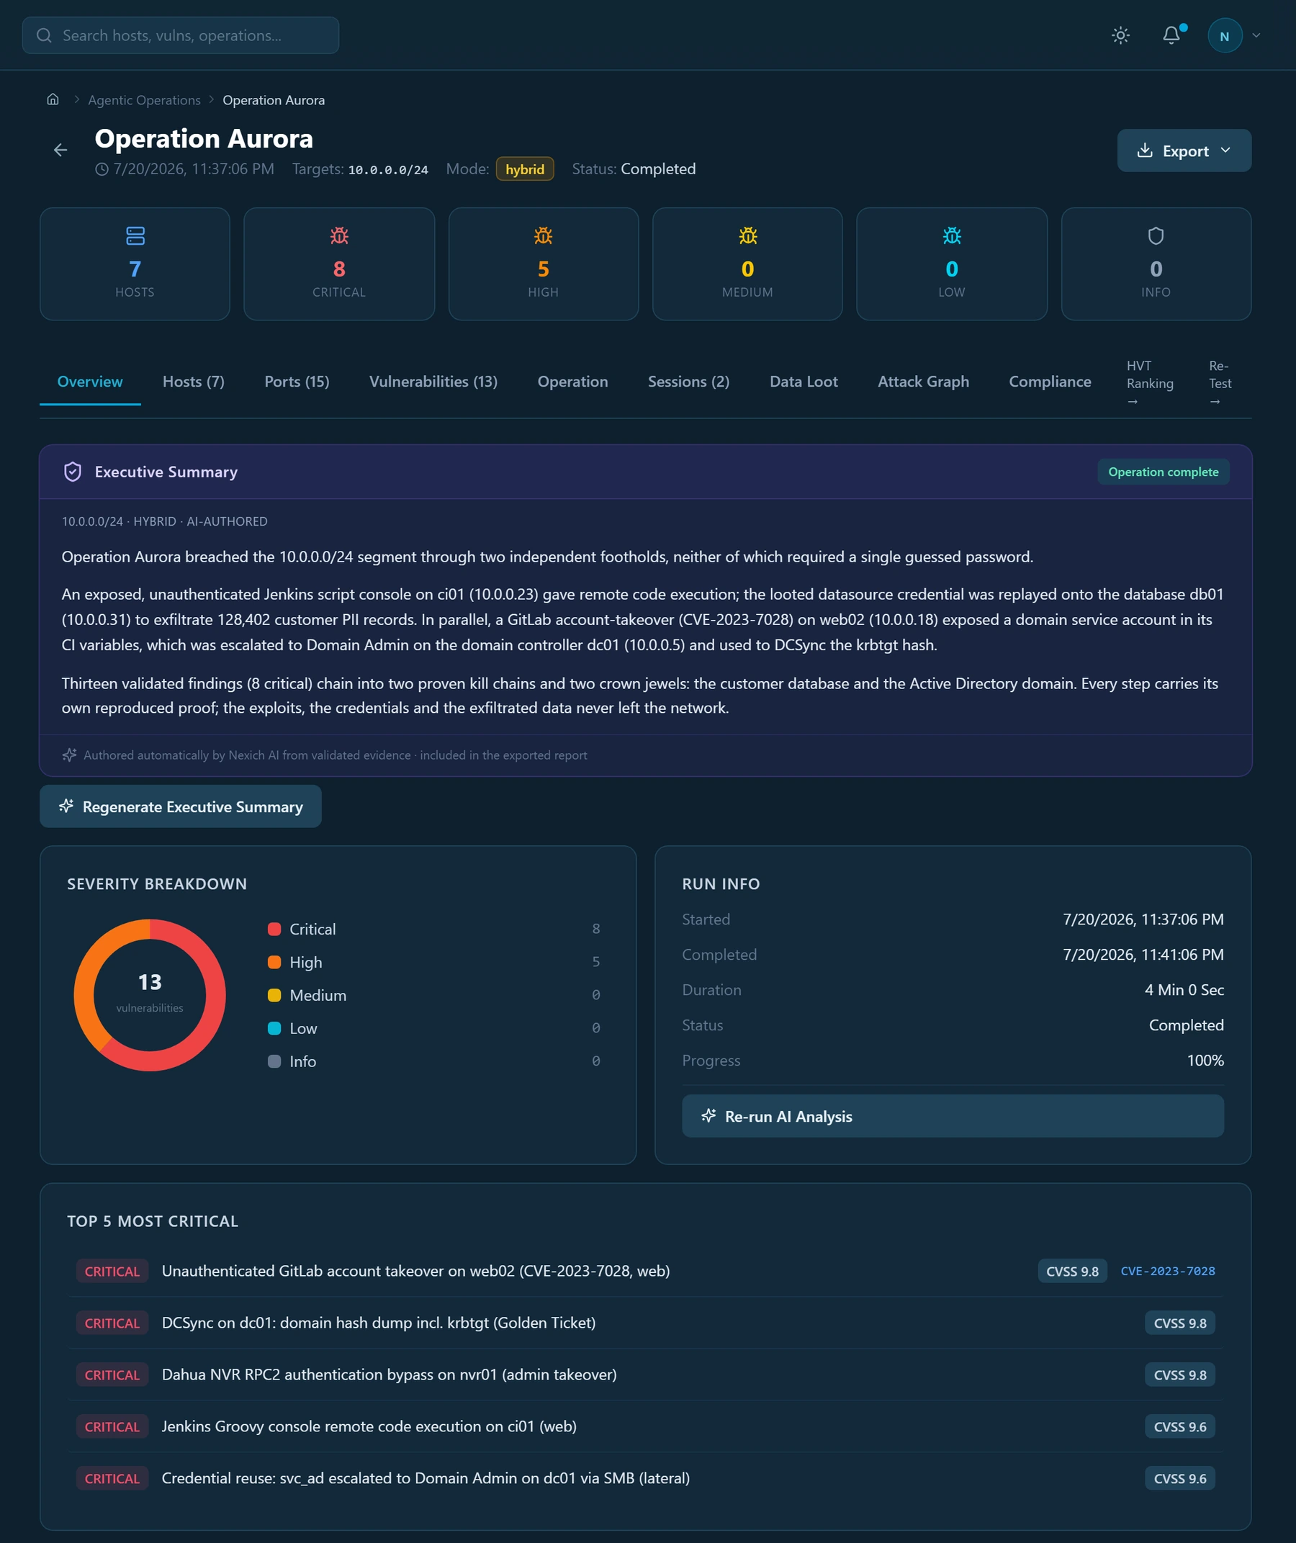Click the search magnifier icon
The width and height of the screenshot is (1296, 1543).
44,35
